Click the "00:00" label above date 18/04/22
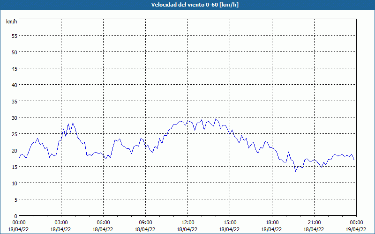The height and width of the screenshot is (234, 375). coord(19,223)
